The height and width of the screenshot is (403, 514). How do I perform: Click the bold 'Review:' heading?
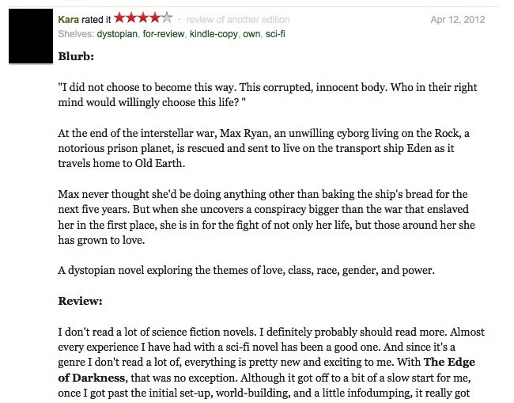[x=82, y=301]
